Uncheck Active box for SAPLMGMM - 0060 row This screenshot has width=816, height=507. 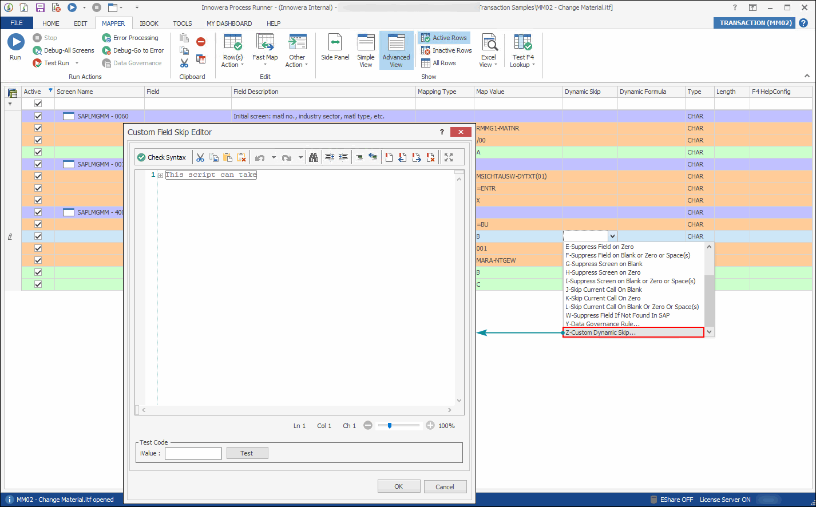38,116
